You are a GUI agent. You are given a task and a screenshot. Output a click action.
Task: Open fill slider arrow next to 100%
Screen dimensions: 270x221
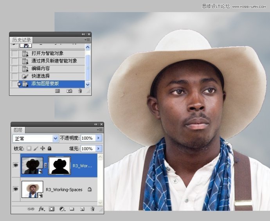tap(99, 149)
